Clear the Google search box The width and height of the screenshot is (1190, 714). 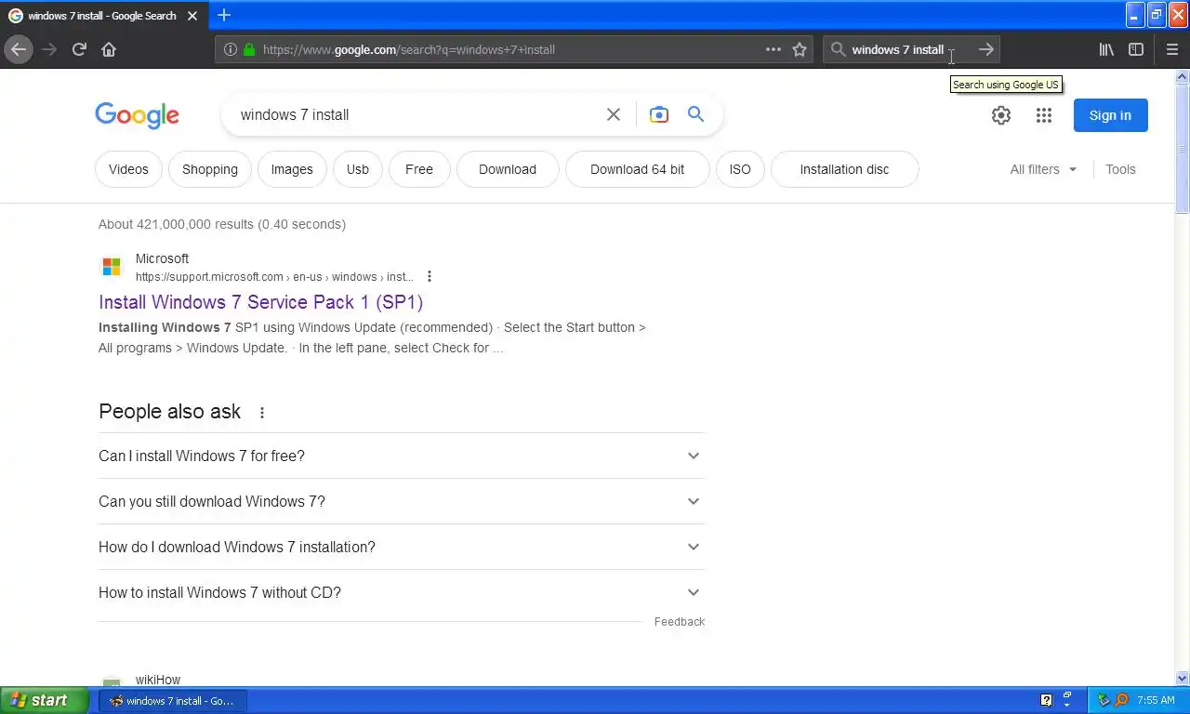point(614,114)
